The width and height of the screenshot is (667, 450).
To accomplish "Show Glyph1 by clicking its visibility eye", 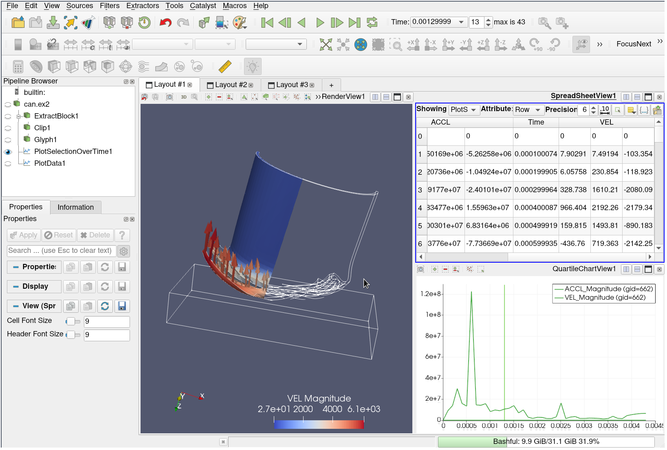I will (x=8, y=139).
